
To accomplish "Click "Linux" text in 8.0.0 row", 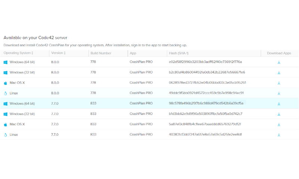I will (14, 93).
